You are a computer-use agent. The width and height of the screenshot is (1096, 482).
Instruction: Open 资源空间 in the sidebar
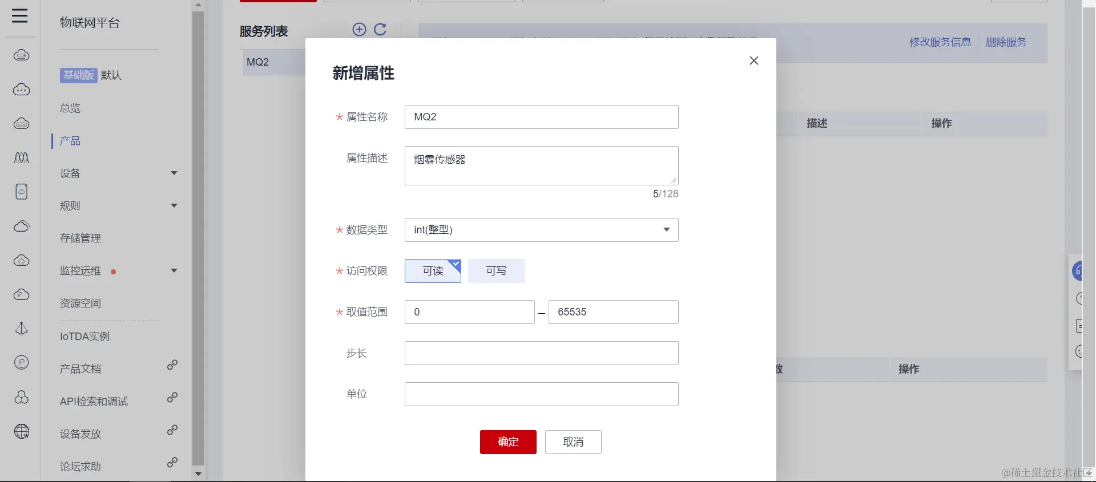click(x=80, y=303)
